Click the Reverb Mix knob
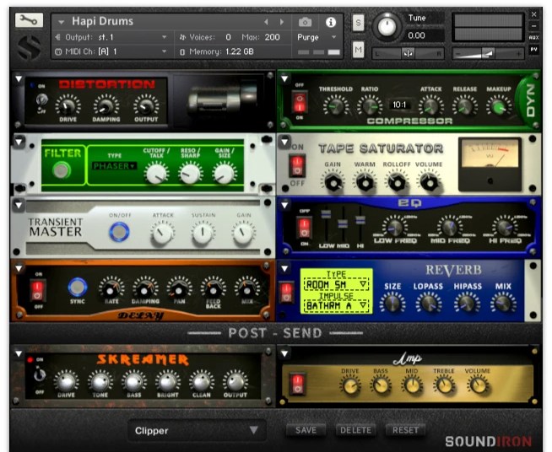This screenshot has height=452, width=552. 503,304
